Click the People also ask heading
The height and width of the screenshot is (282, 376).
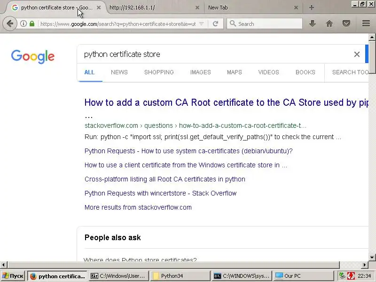tap(112, 238)
